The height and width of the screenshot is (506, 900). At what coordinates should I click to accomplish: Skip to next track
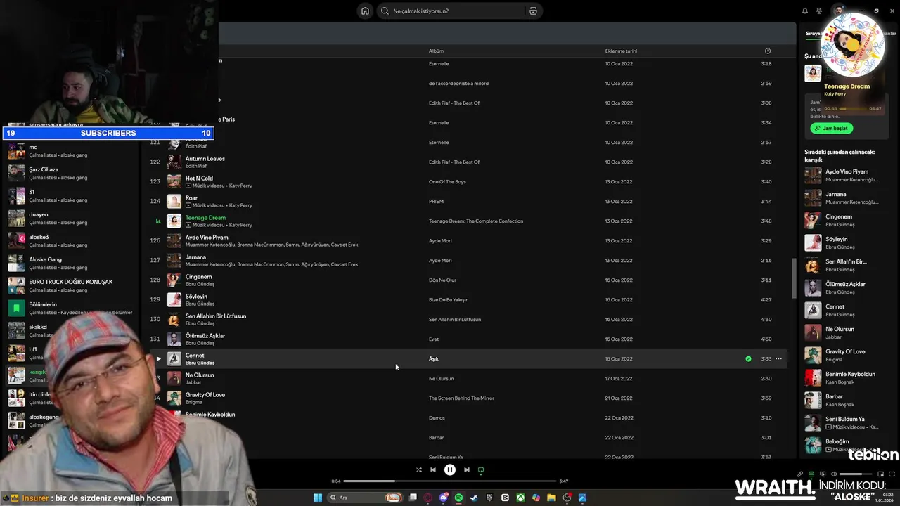[466, 470]
